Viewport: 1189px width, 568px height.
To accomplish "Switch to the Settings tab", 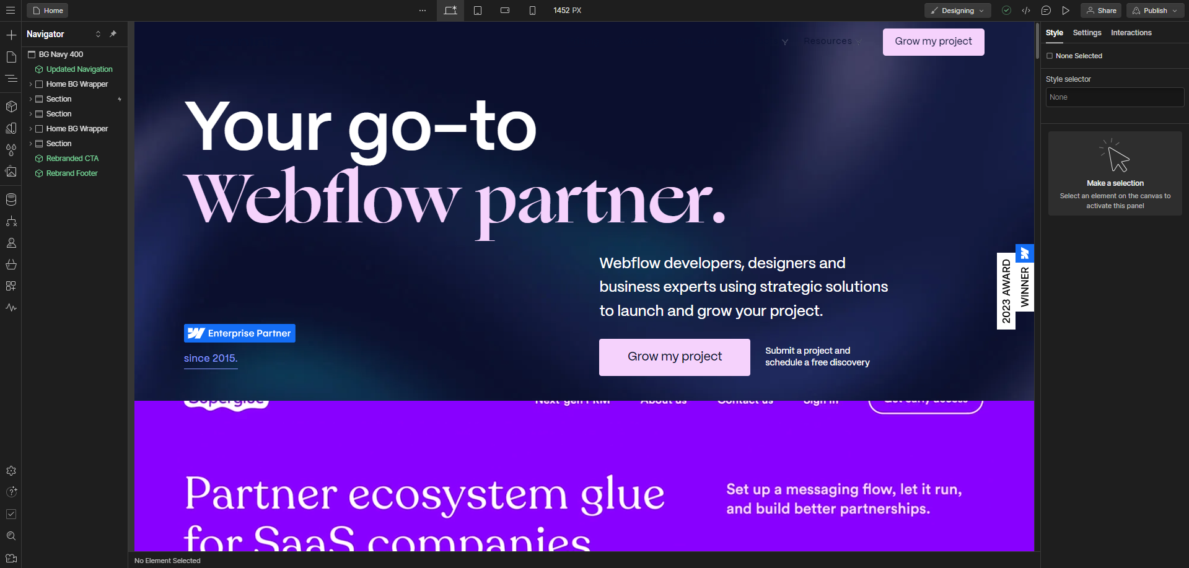I will click(1087, 33).
